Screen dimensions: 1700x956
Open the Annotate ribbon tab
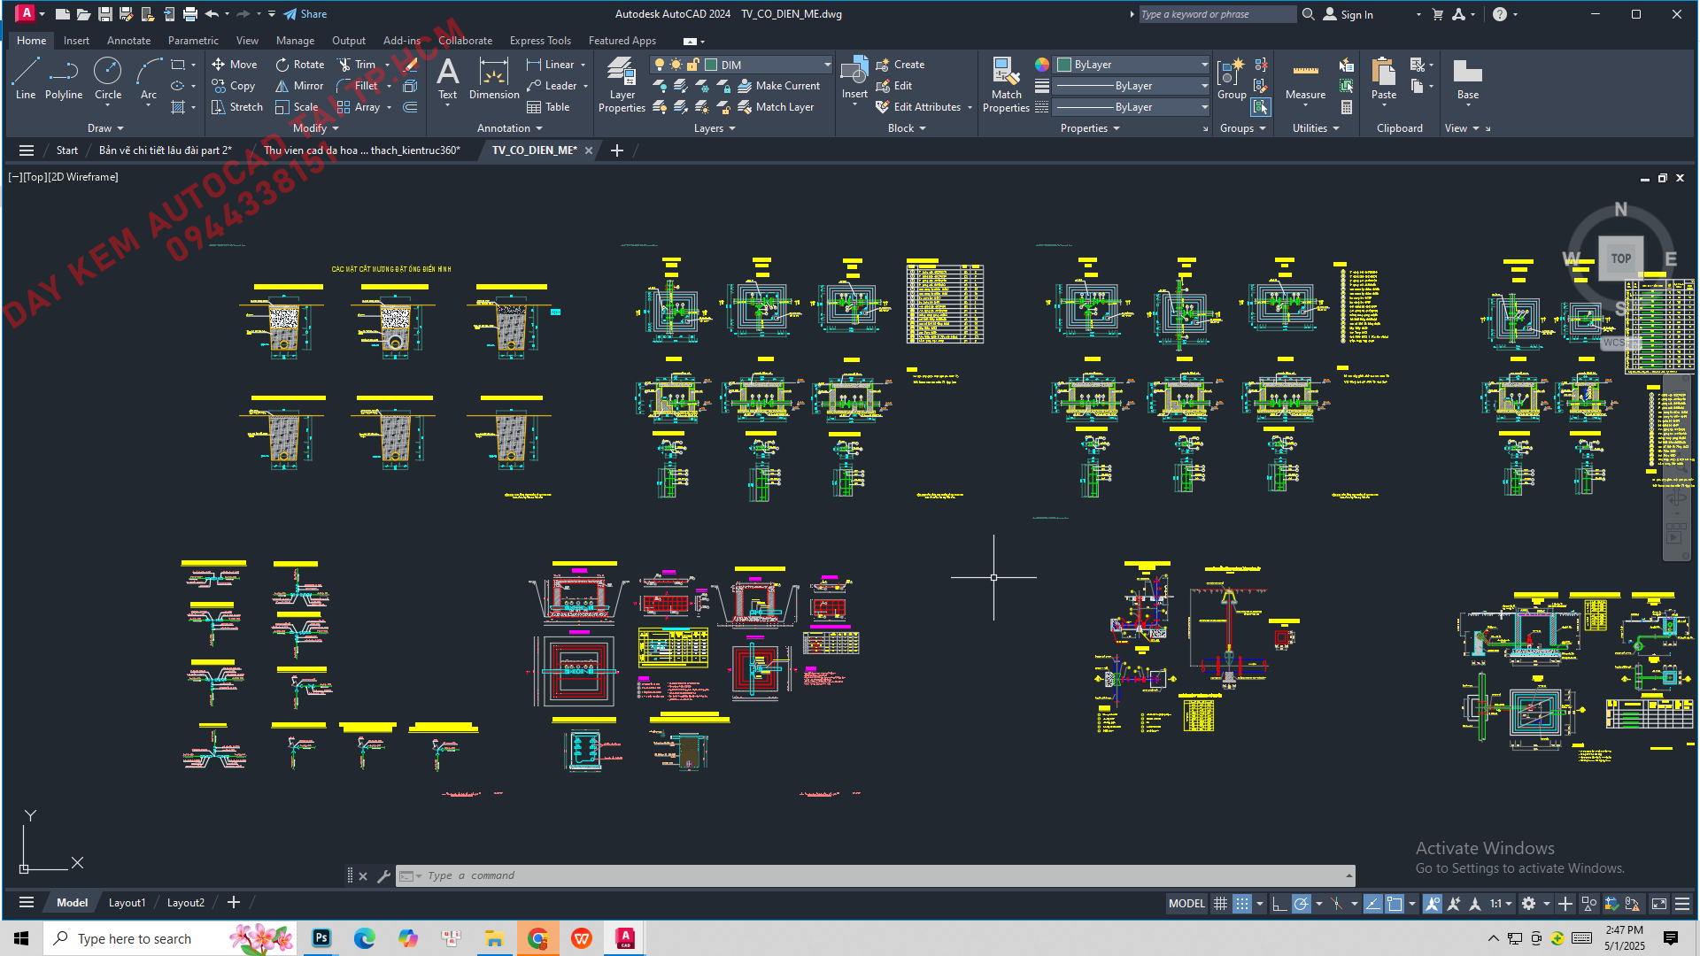[128, 41]
